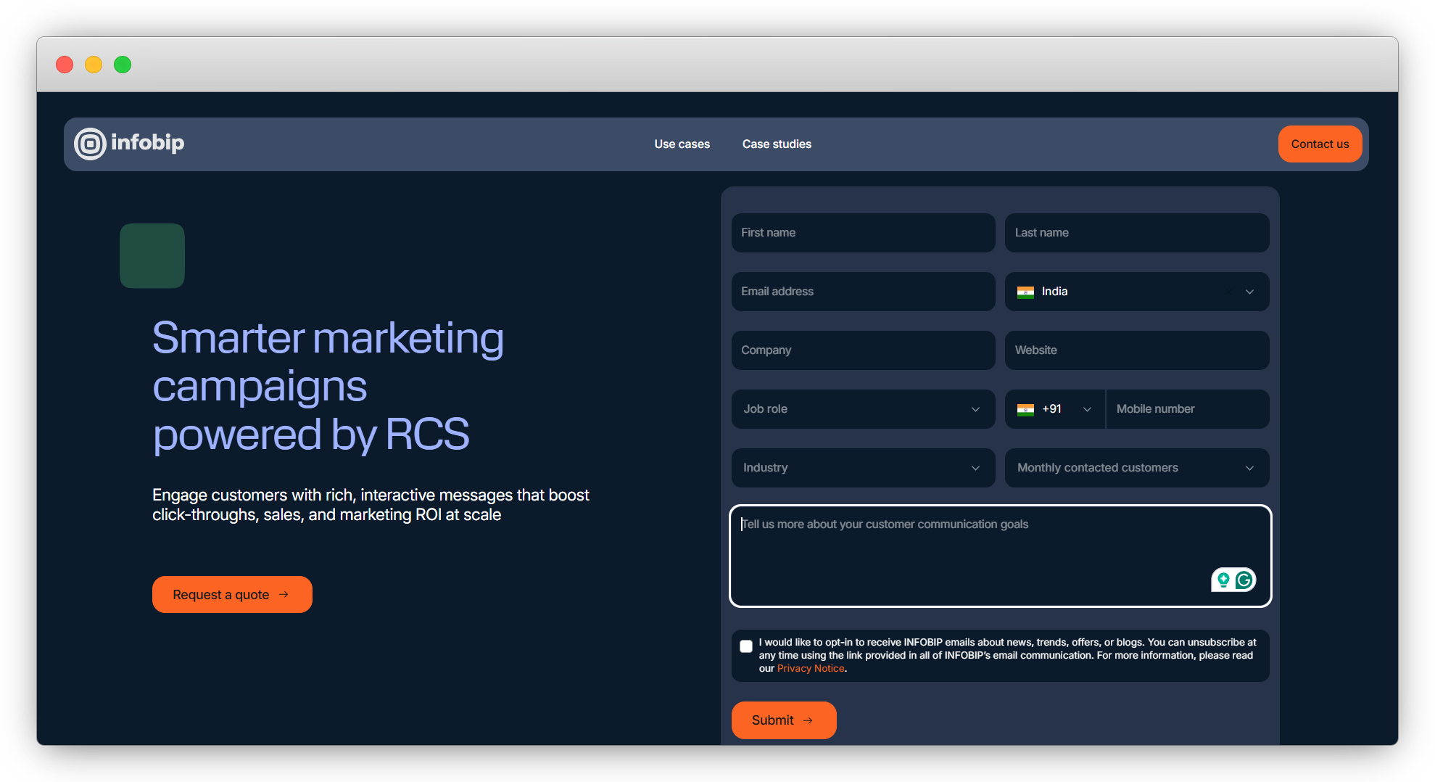The width and height of the screenshot is (1435, 782).
Task: Open Grammarly's lightbulb suggestions icon
Action: 1223,580
